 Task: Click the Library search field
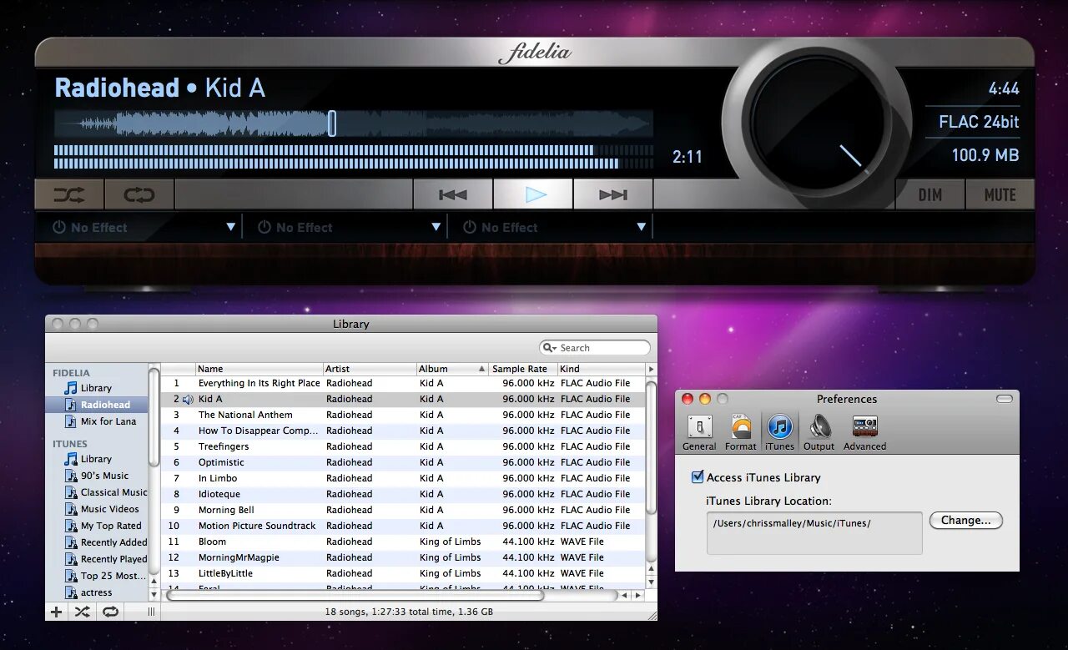pyautogui.click(x=595, y=348)
